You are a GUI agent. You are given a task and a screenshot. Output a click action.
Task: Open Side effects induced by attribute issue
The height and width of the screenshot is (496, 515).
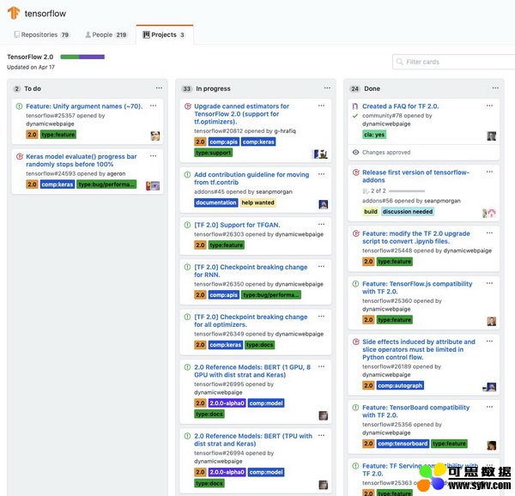click(x=419, y=349)
